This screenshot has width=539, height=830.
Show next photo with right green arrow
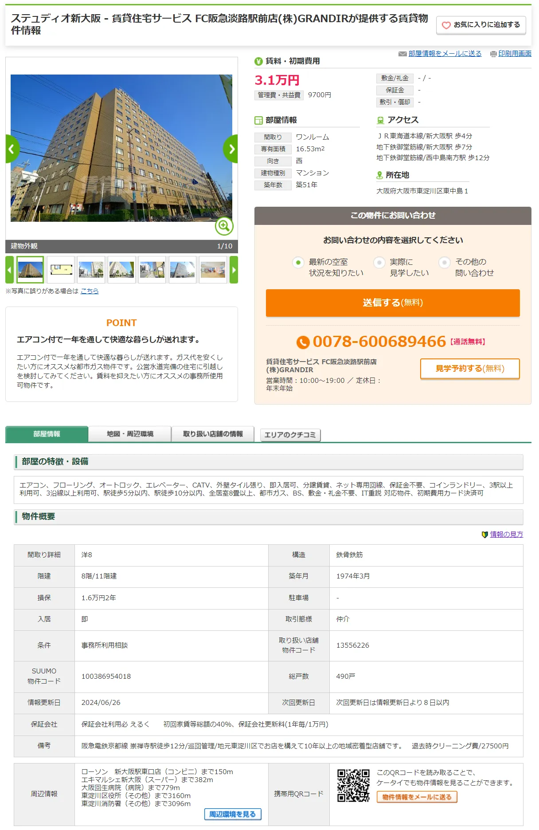pos(231,149)
